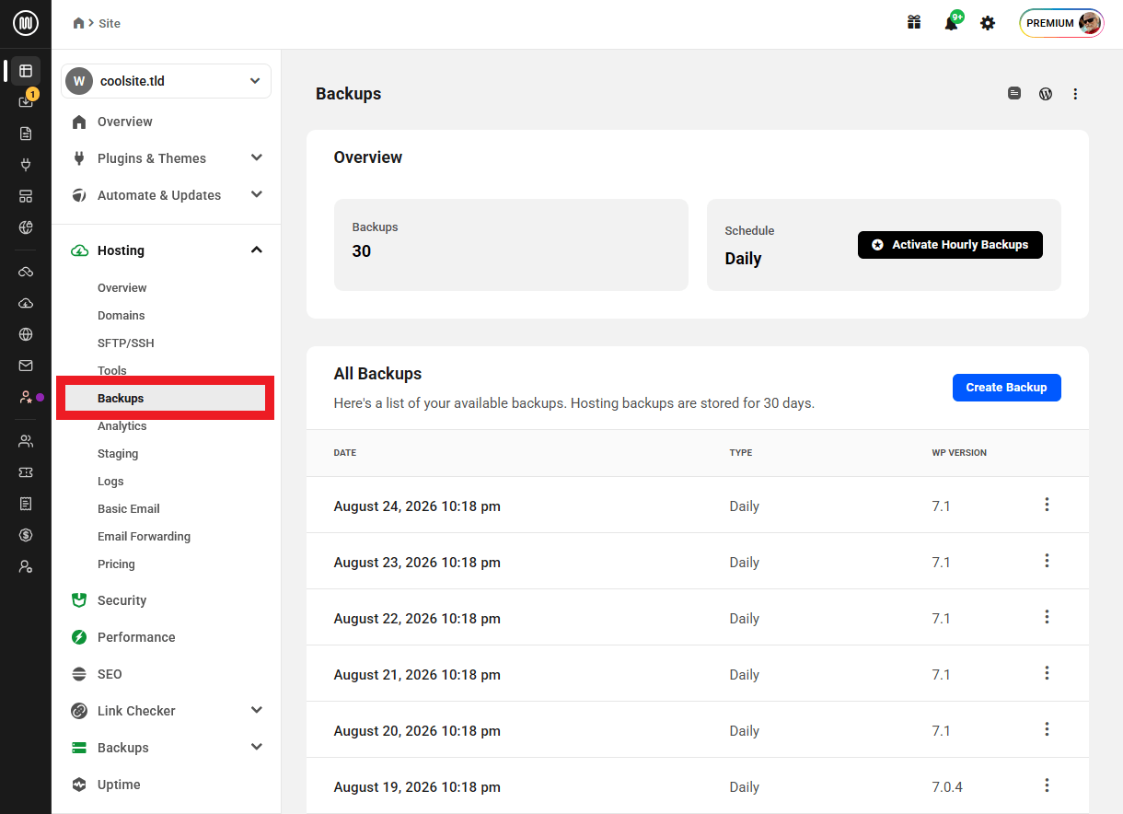Click the dollar coin billing icon in the dark sidebar
This screenshot has width=1123, height=814.
(x=26, y=535)
